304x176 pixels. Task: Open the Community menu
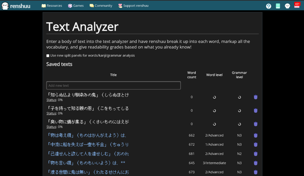click(101, 6)
